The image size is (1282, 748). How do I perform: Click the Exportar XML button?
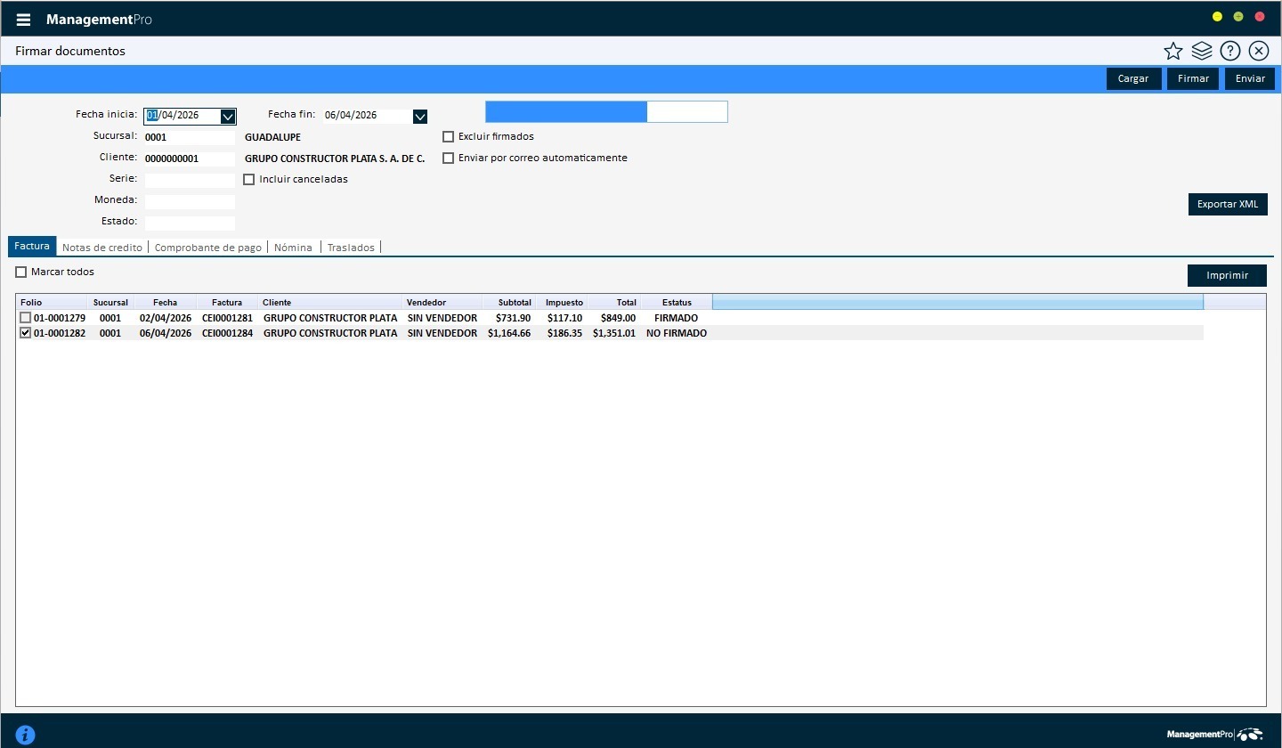[x=1228, y=204]
